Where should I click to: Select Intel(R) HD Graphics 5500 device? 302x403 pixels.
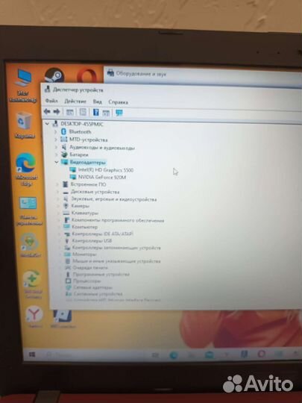point(106,170)
